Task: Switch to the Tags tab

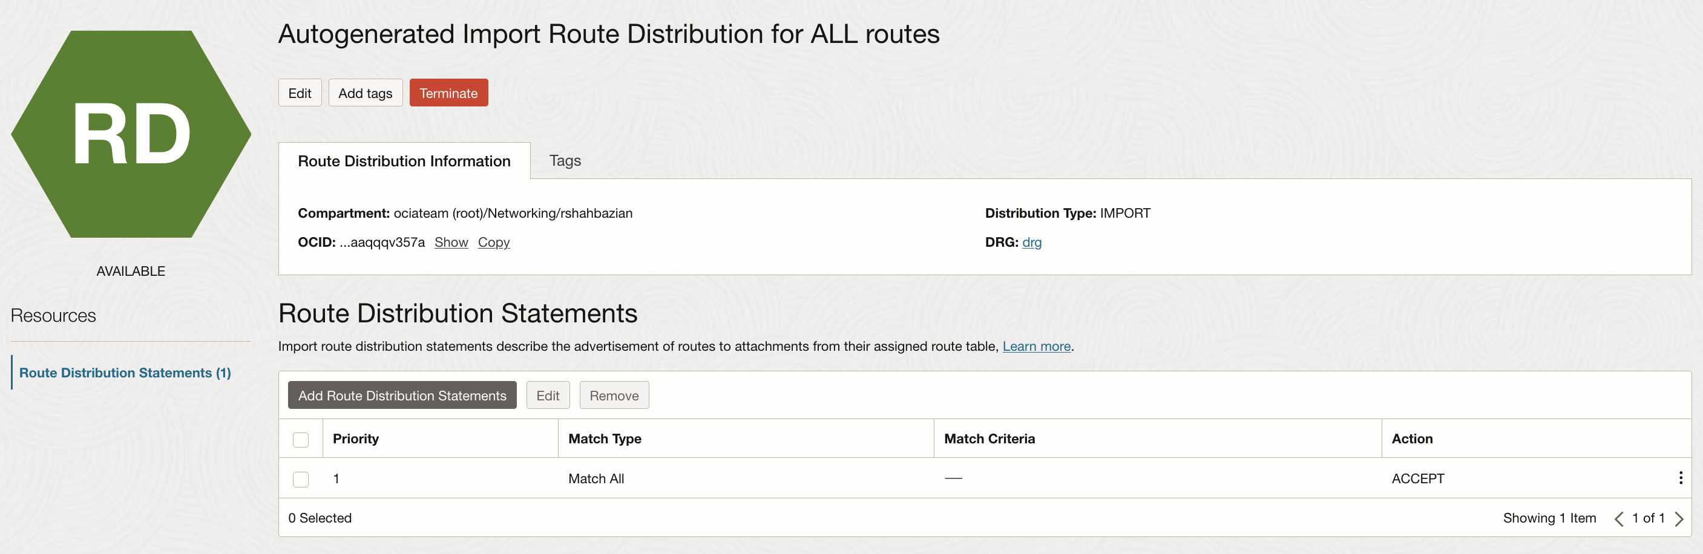Action: pyautogui.click(x=564, y=160)
